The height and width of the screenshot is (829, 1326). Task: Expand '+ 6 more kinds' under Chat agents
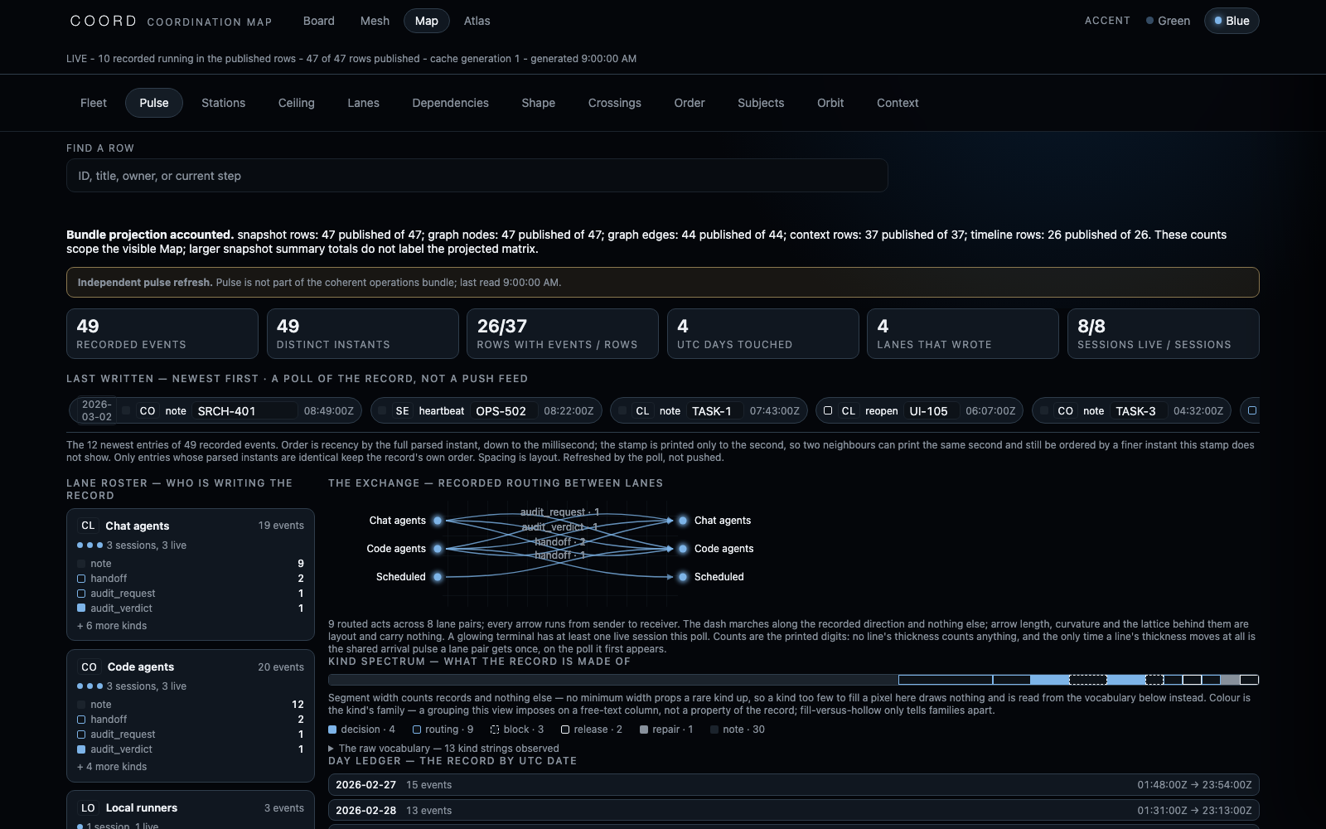[112, 626]
